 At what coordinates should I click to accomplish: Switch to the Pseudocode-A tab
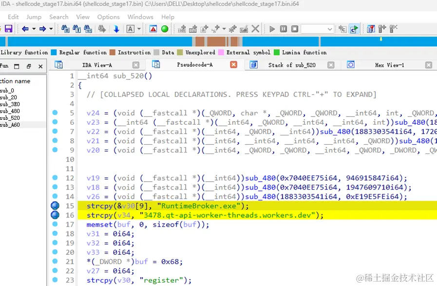pyautogui.click(x=194, y=65)
